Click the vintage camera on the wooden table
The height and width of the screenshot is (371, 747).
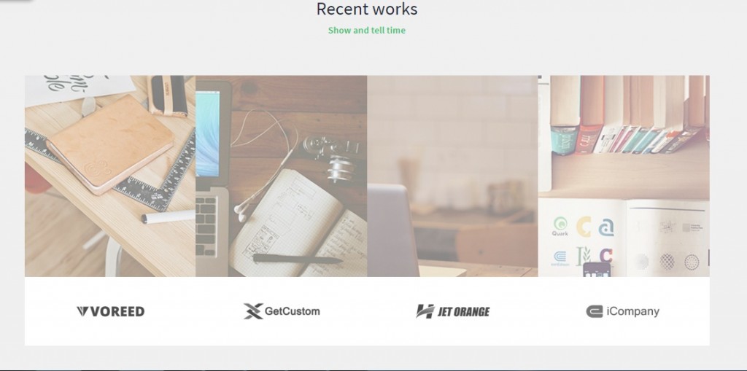332,157
